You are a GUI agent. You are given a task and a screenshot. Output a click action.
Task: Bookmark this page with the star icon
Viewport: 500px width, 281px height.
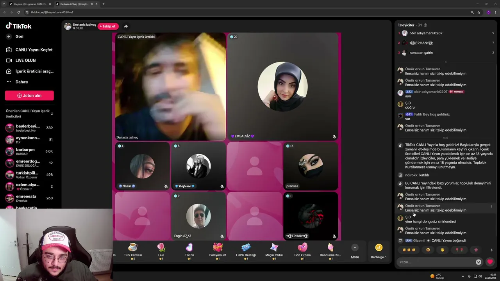click(x=479, y=12)
